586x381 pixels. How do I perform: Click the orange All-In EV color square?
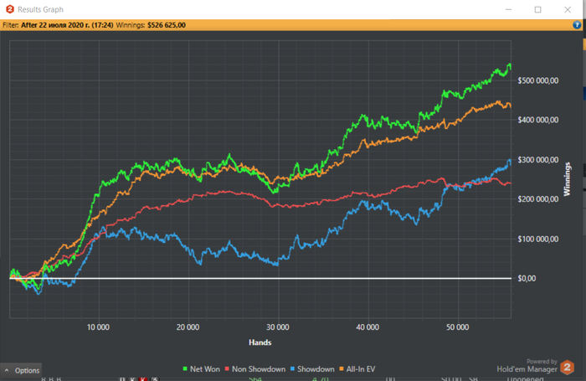[x=342, y=369]
